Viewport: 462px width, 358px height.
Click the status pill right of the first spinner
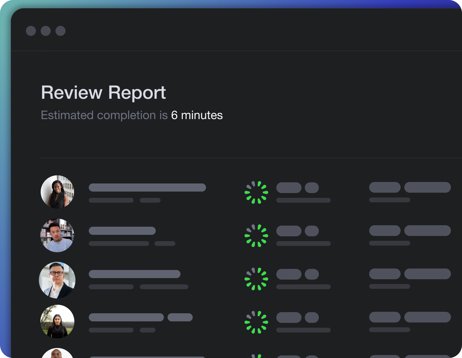click(289, 188)
